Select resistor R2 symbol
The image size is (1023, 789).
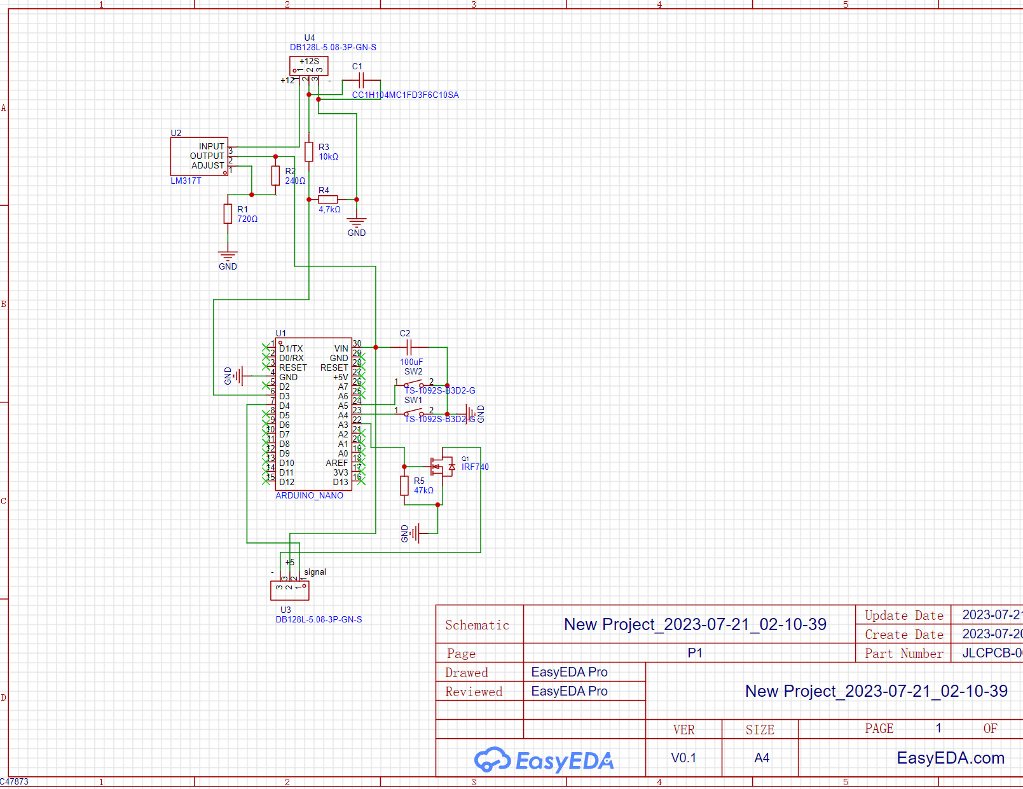click(275, 175)
